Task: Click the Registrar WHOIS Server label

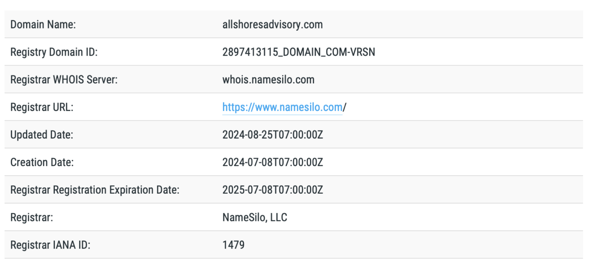Action: click(x=64, y=80)
